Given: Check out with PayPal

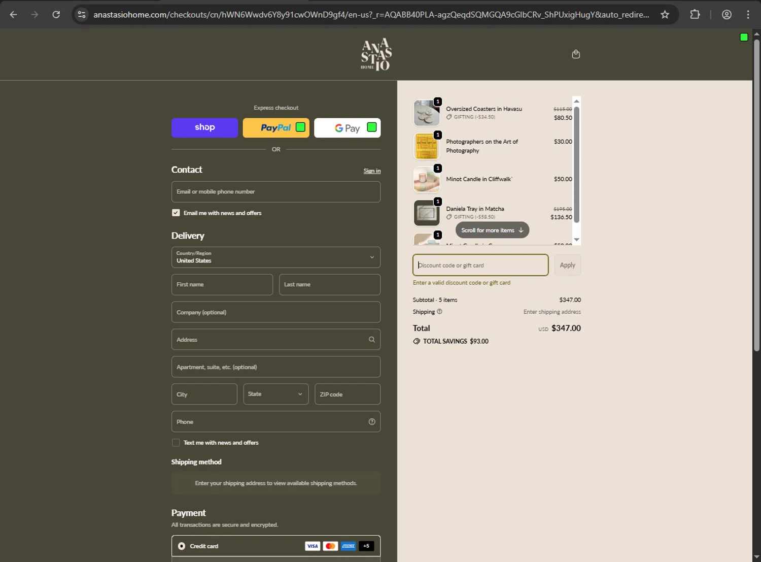Looking at the screenshot, I should click(x=276, y=128).
